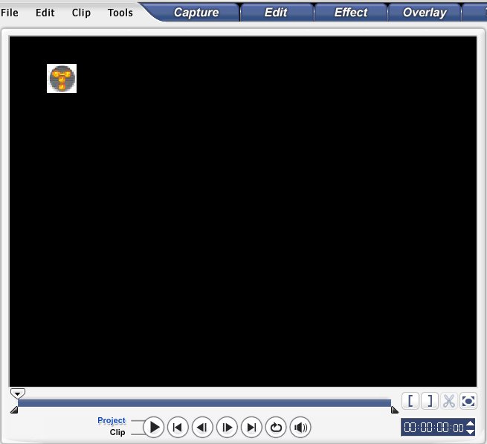Step back to the previous frame
The width and height of the screenshot is (487, 444).
(x=201, y=427)
